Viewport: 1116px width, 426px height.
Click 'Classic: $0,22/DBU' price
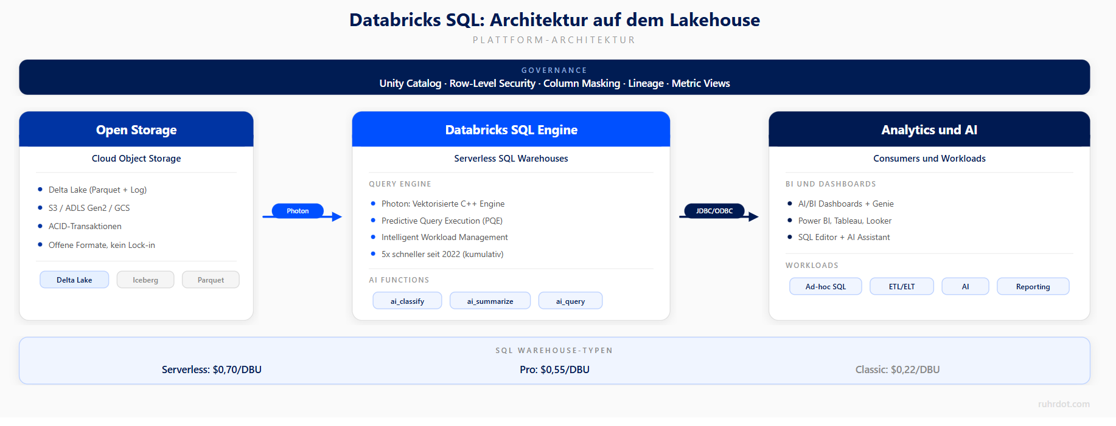[898, 369]
